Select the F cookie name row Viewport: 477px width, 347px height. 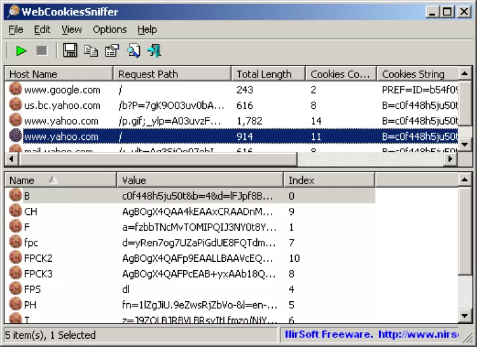190,227
